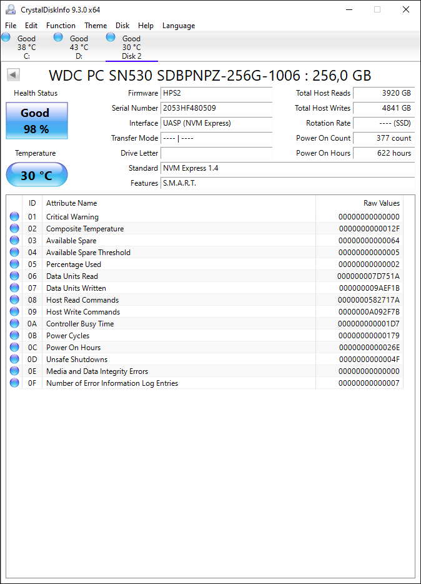Image resolution: width=421 pixels, height=584 pixels.
Task: Click status orb for Controller Busy Time row
Action: tap(14, 324)
